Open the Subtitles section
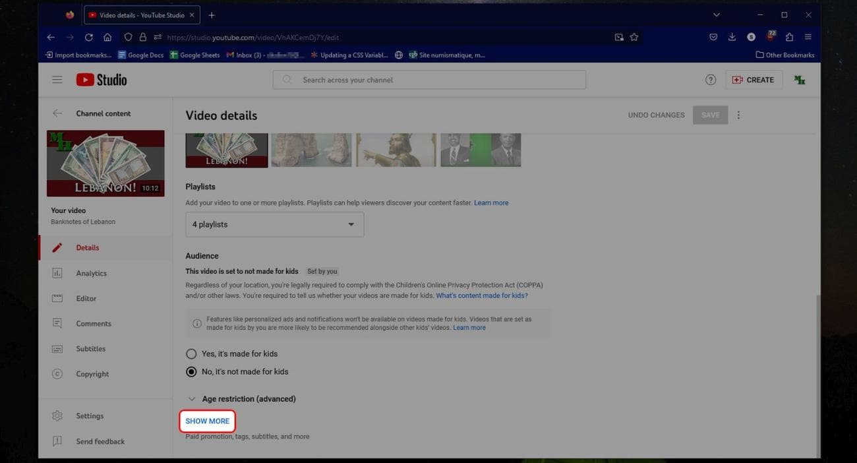Viewport: 857px width, 463px height. click(x=91, y=348)
